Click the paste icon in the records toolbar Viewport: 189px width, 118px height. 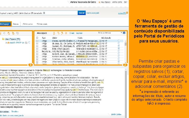coord(62,33)
